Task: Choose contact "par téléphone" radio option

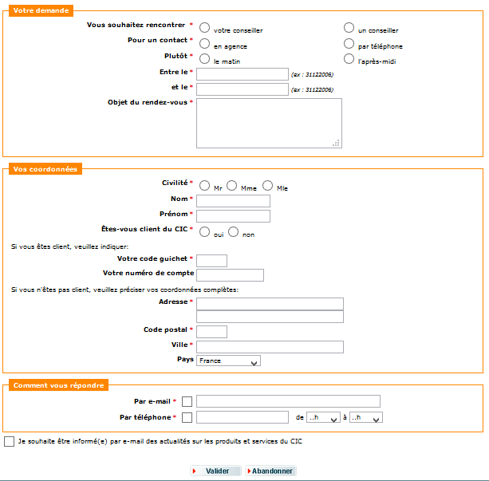Action: (x=349, y=43)
